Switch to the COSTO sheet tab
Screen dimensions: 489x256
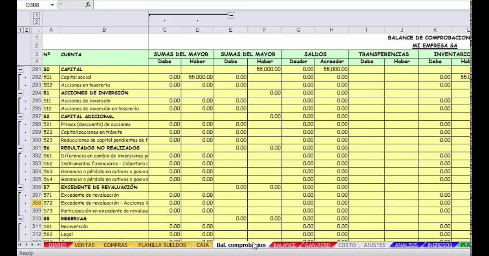[x=347, y=245]
